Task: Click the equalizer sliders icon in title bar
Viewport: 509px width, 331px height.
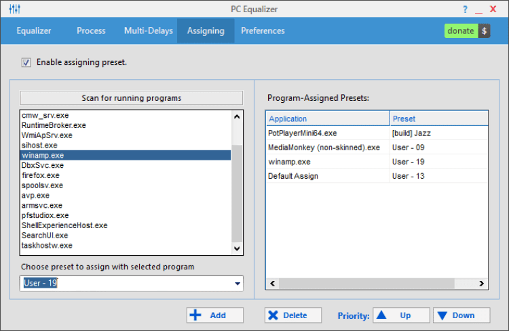Action: coord(15,9)
